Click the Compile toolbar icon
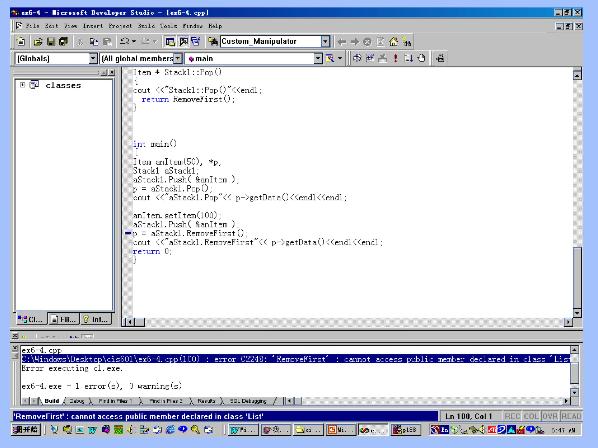The width and height of the screenshot is (598, 448). tap(357, 58)
